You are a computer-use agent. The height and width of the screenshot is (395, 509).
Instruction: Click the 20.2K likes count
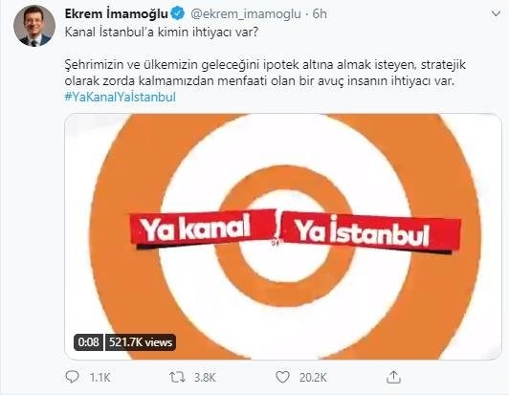[313, 378]
